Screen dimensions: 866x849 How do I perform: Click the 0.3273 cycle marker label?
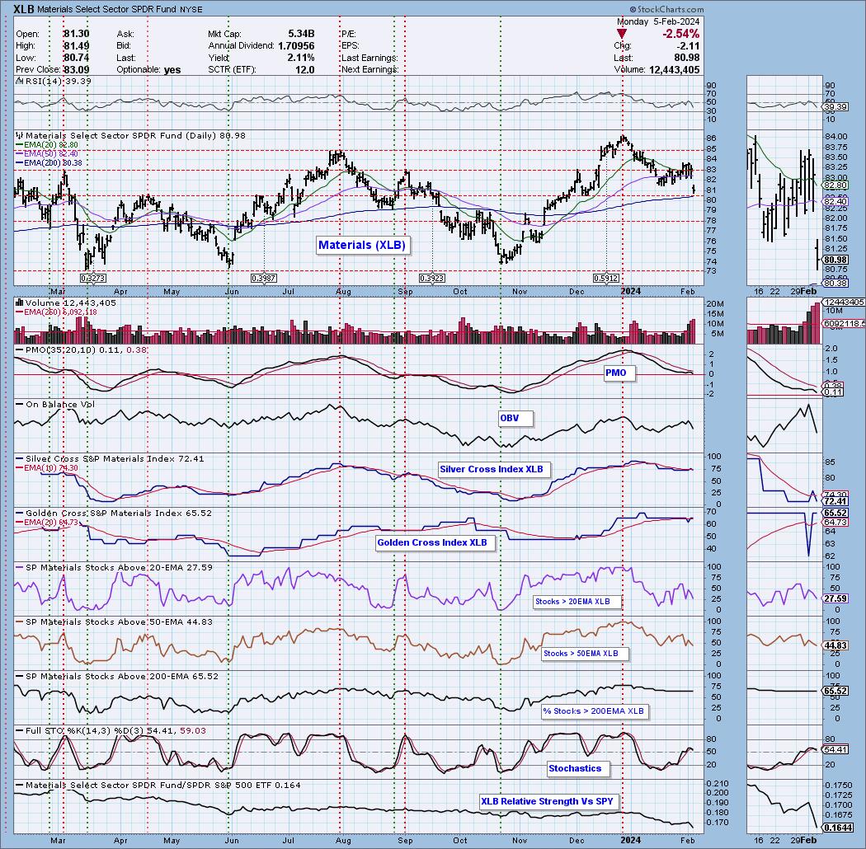click(92, 279)
